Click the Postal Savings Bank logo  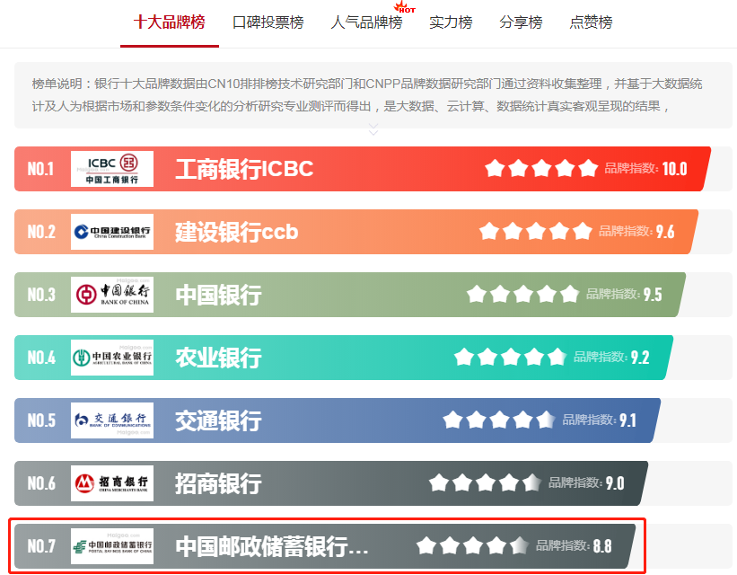(112, 546)
